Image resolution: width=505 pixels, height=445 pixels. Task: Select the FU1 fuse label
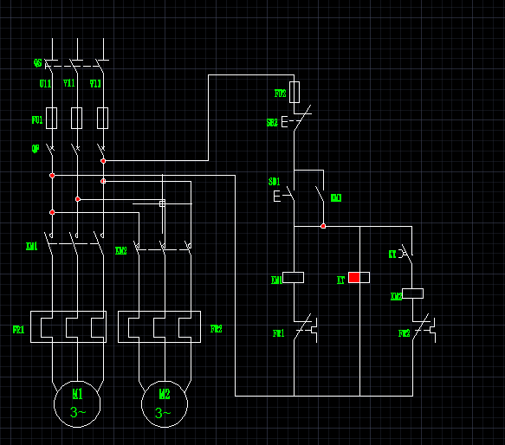coord(37,120)
